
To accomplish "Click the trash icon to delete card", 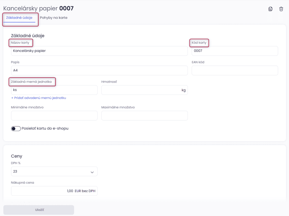I will coord(281,9).
